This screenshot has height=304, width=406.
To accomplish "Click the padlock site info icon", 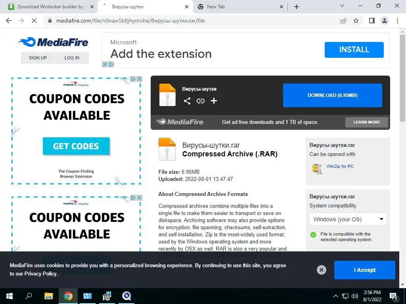I will [50, 21].
